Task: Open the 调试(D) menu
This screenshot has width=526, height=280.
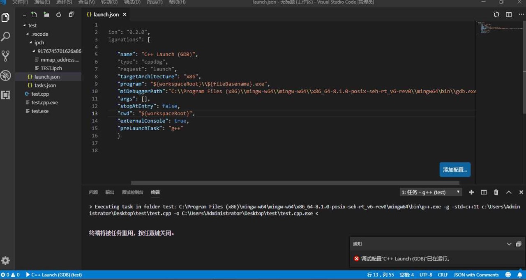Action: tap(132, 2)
